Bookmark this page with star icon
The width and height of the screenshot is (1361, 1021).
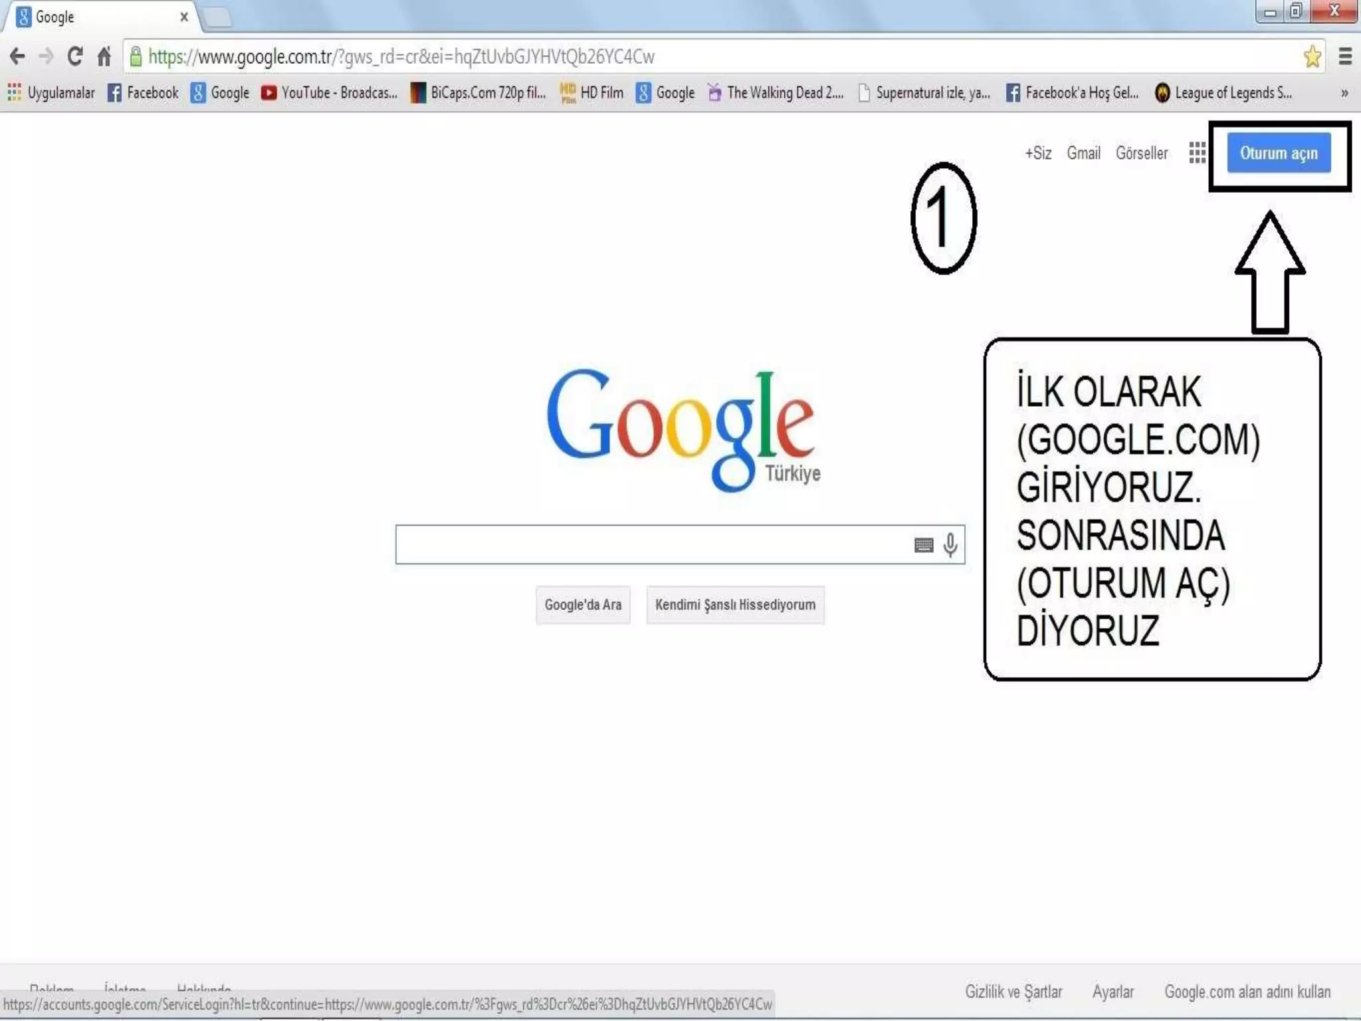click(1311, 57)
